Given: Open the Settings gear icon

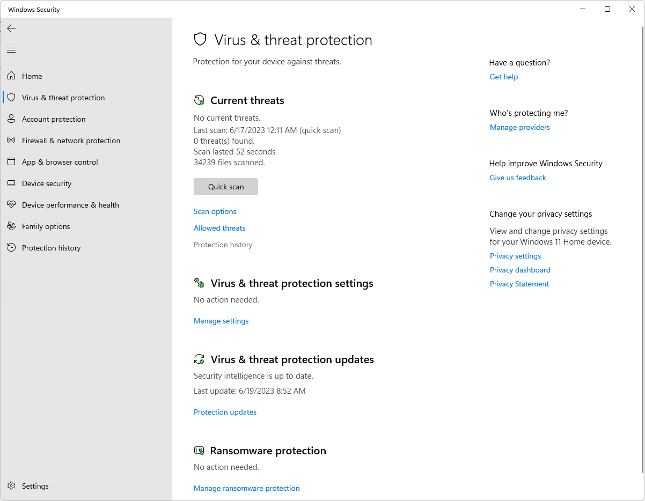Looking at the screenshot, I should tap(11, 486).
